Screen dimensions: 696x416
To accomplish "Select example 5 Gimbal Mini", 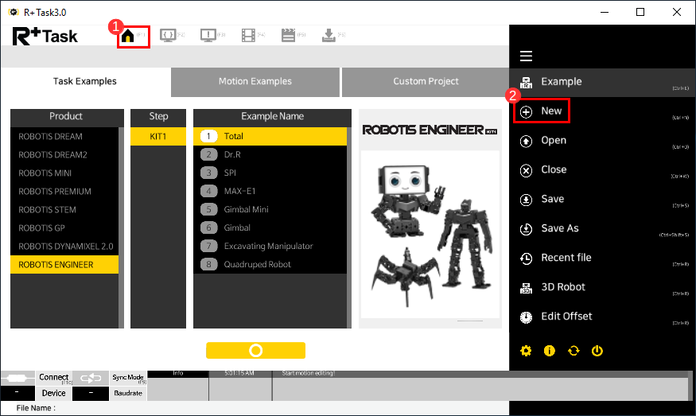I will [x=270, y=209].
